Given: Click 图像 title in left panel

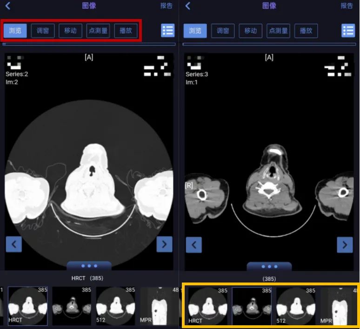Looking at the screenshot, I should (89, 6).
